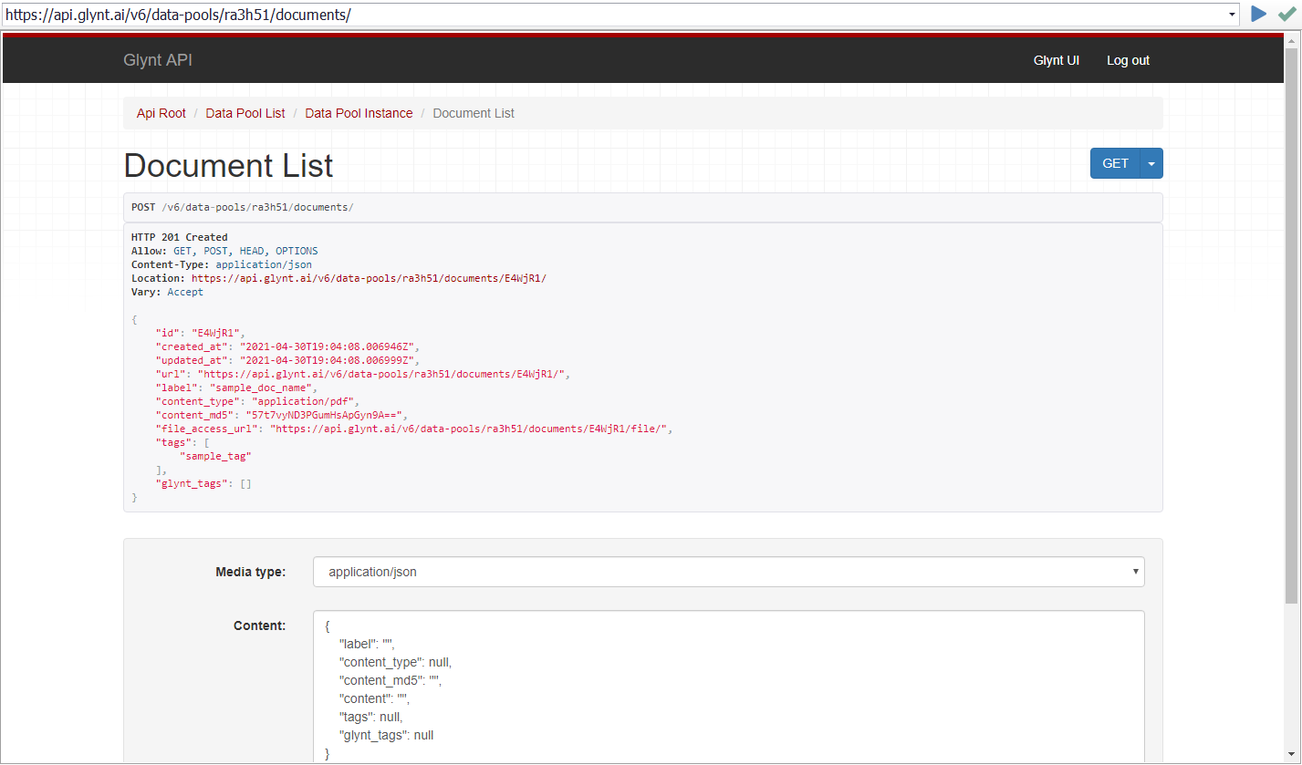Click the page scrollbar down arrow
The width and height of the screenshot is (1302, 765).
point(1293,757)
